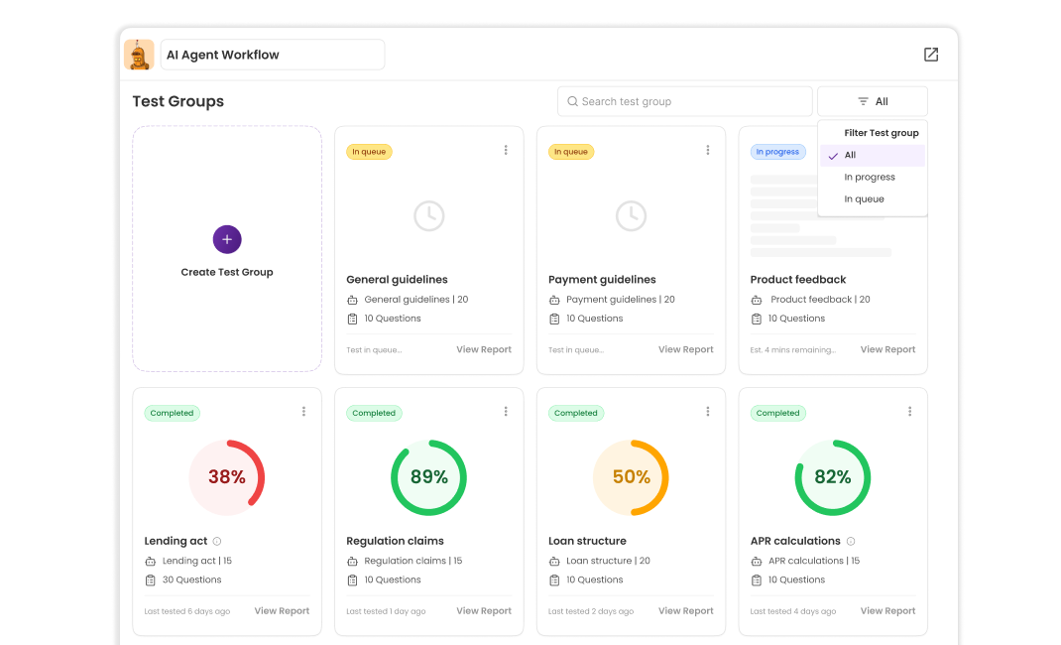Click agent icon next to Lending act | 15
The width and height of the screenshot is (1061, 645).
[150, 561]
